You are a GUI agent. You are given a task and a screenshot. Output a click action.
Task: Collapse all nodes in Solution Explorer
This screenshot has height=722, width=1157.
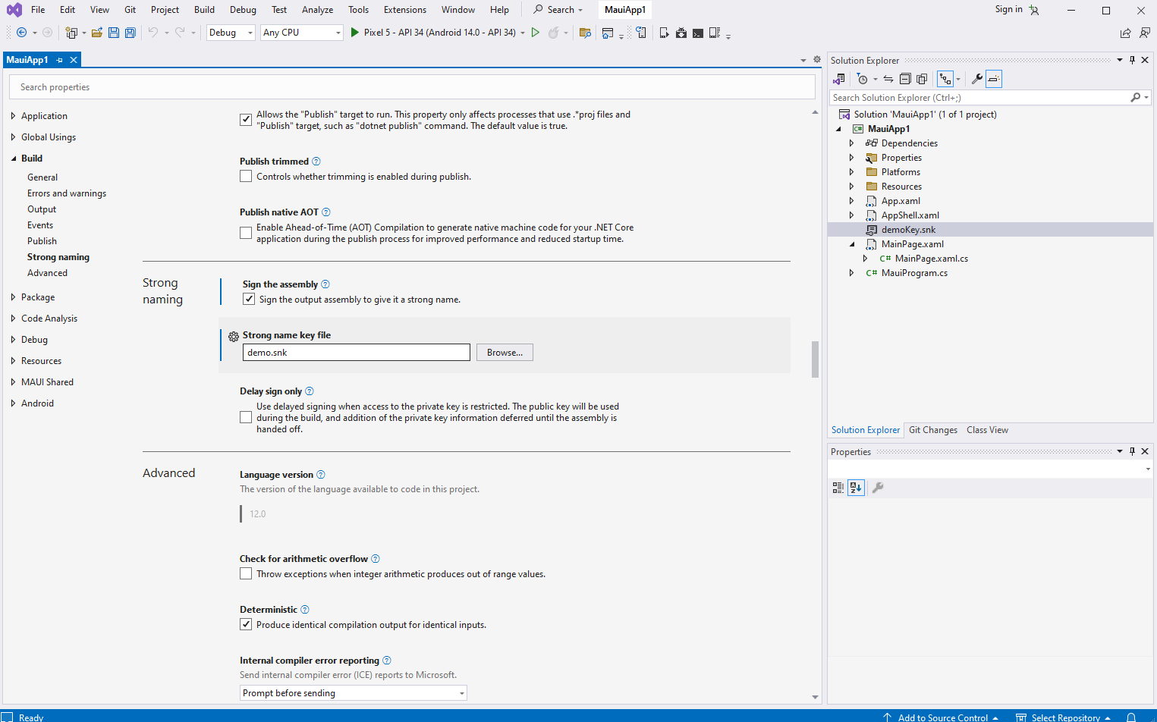point(905,79)
